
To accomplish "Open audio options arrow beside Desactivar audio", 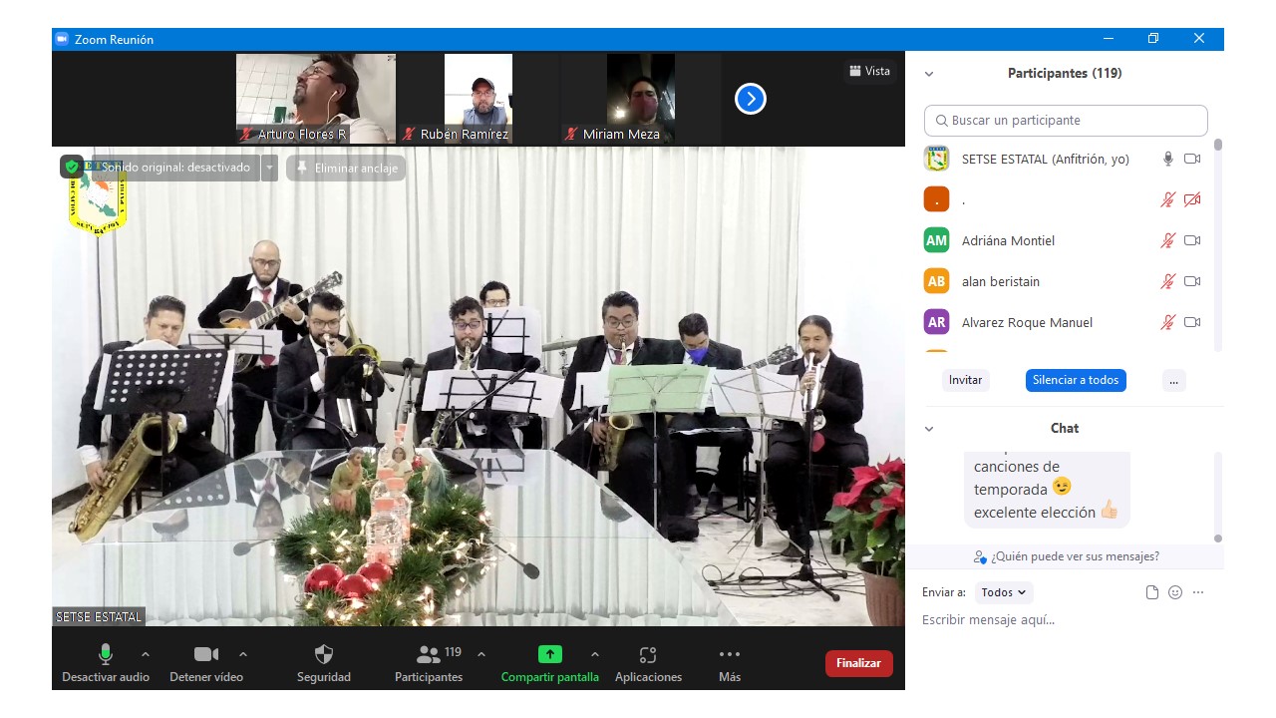I will pos(146,654).
